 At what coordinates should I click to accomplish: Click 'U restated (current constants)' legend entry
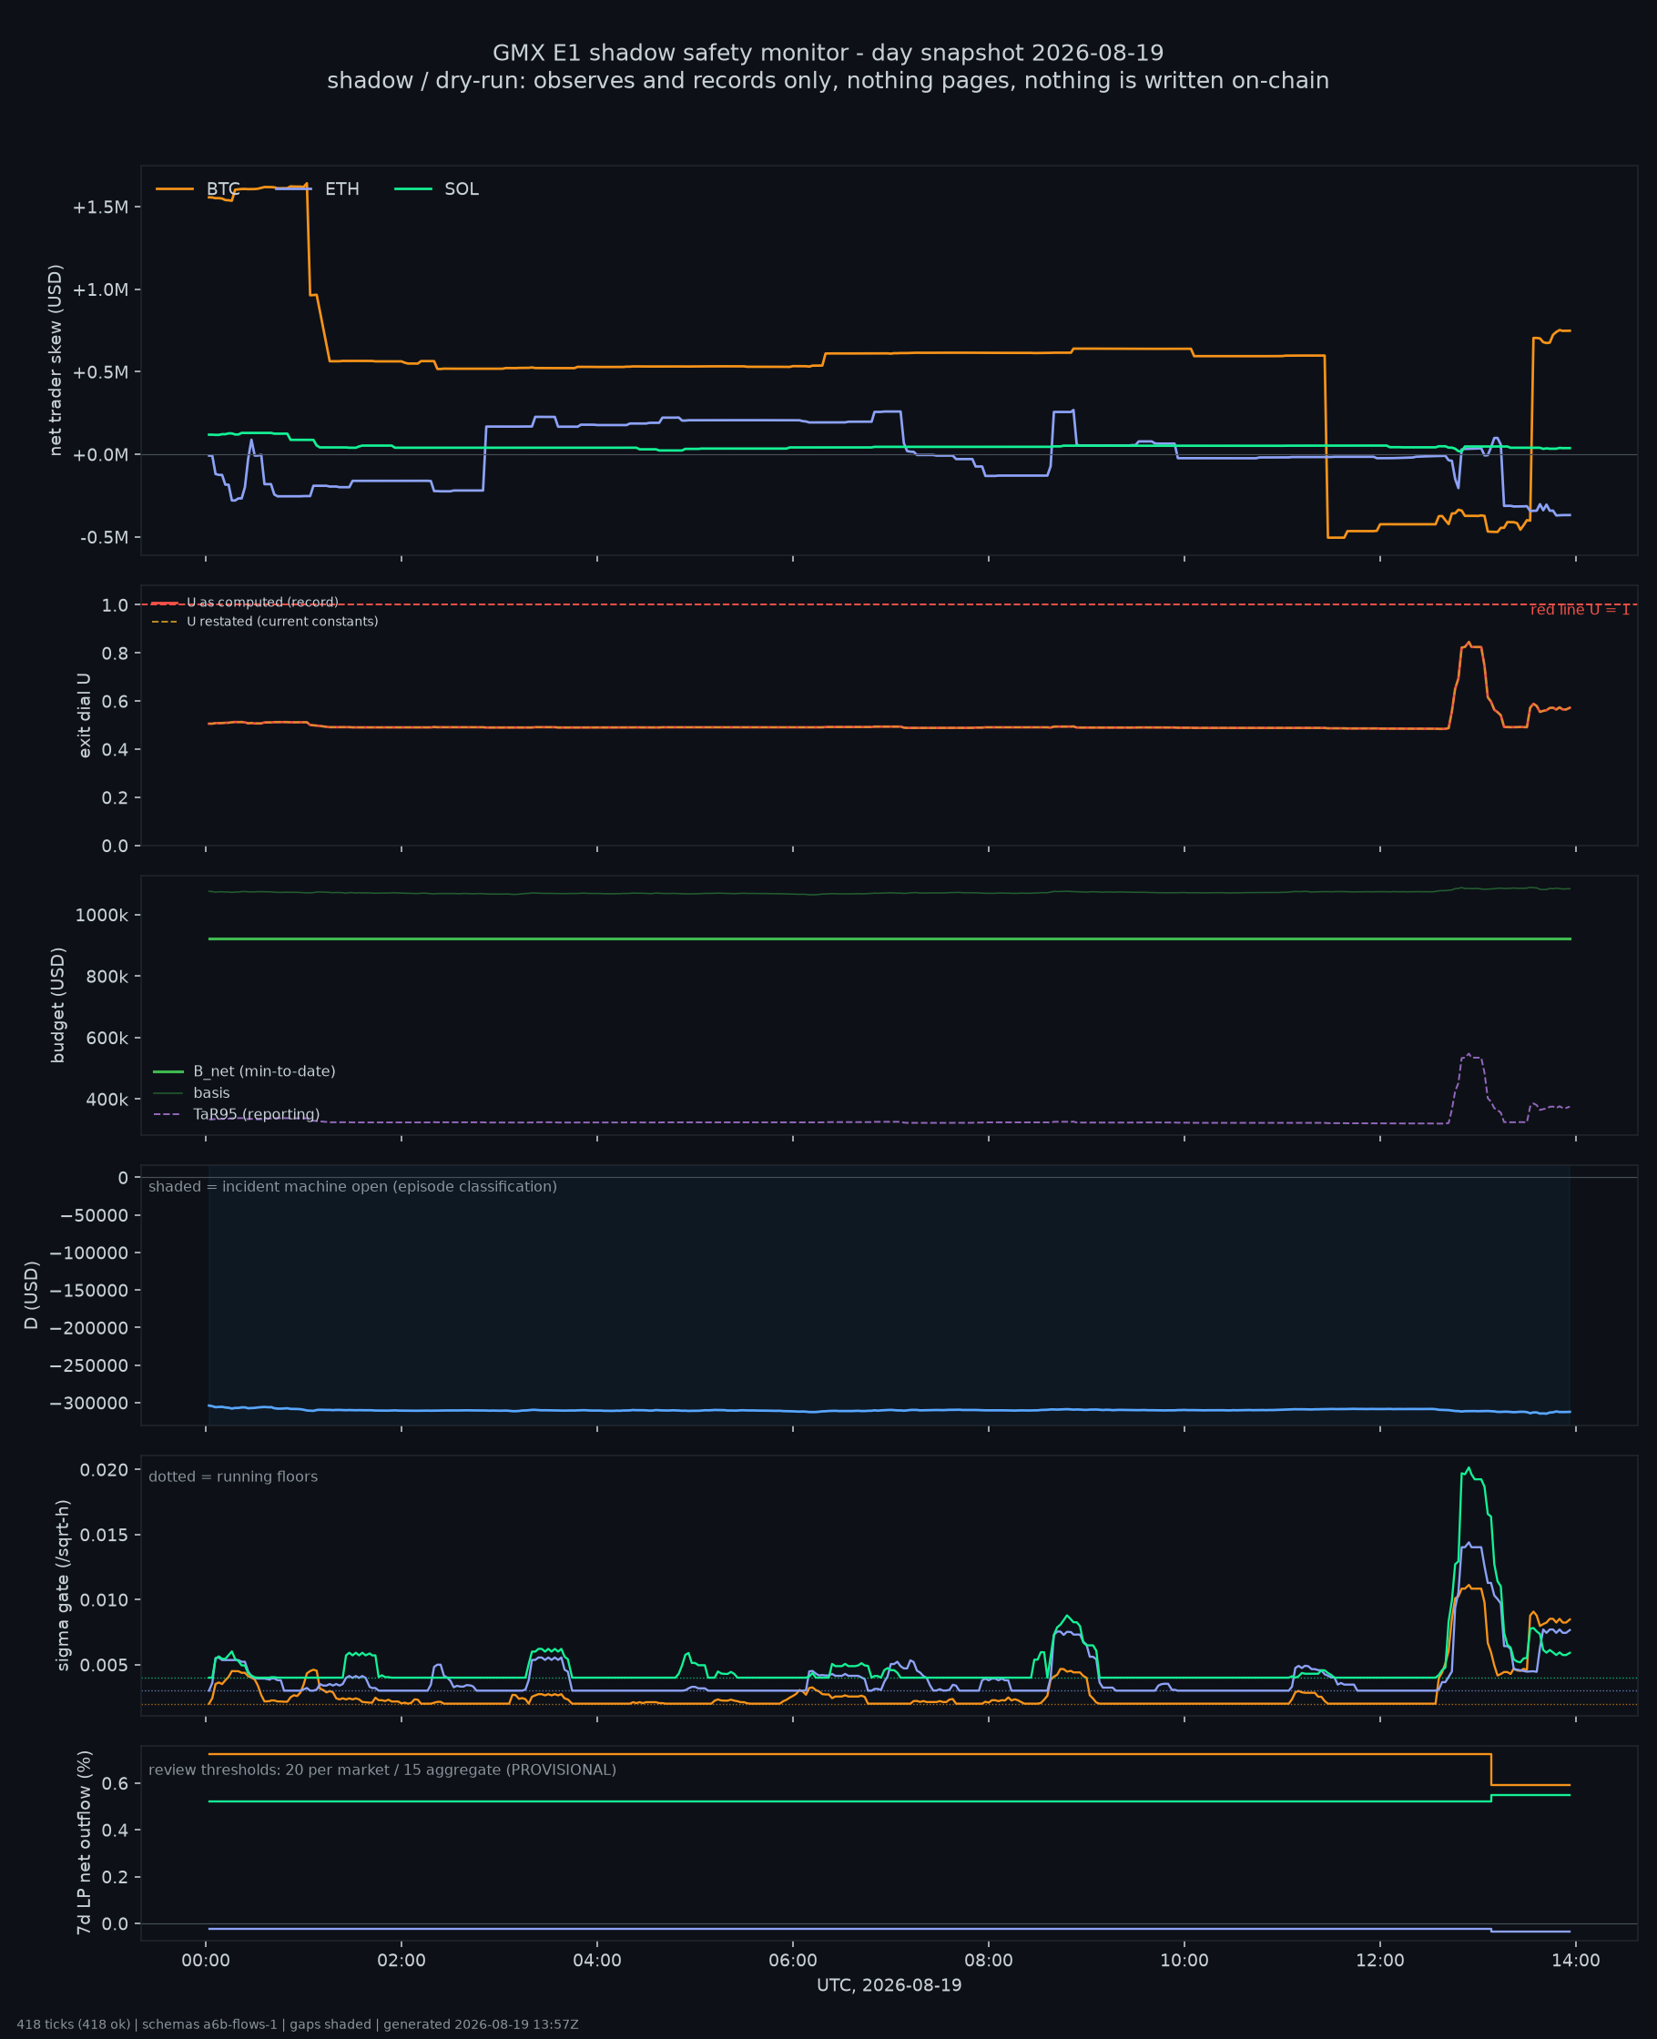click(x=282, y=621)
